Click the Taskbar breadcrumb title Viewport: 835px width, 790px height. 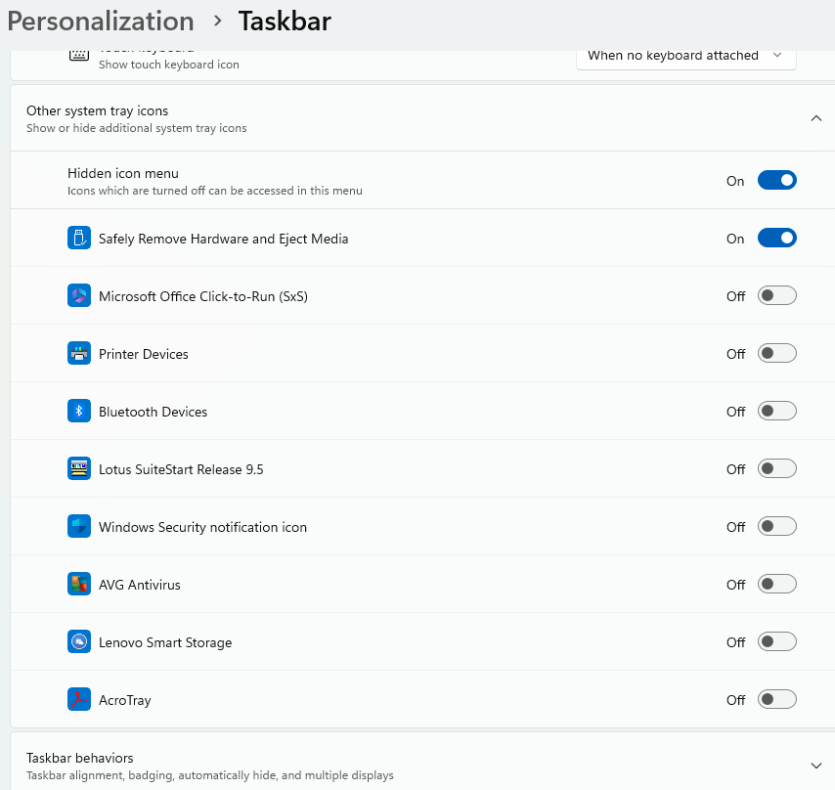[x=285, y=22]
